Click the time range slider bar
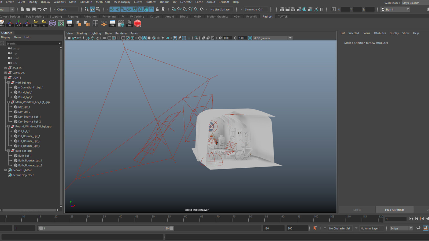 click(106, 228)
